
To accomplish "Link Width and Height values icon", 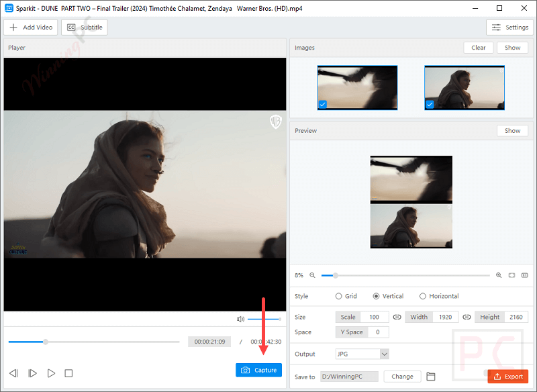I will point(467,317).
